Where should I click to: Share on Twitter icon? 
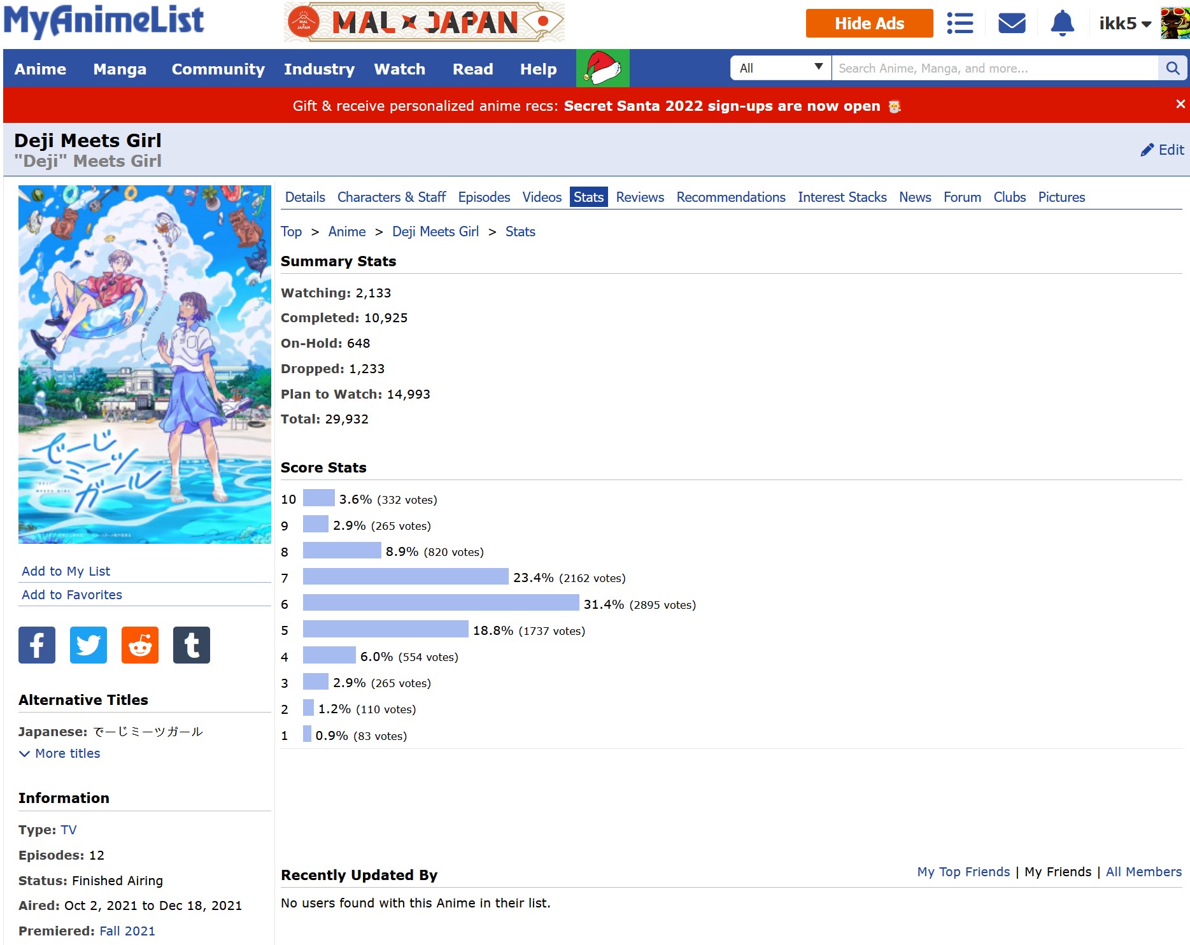(x=89, y=645)
